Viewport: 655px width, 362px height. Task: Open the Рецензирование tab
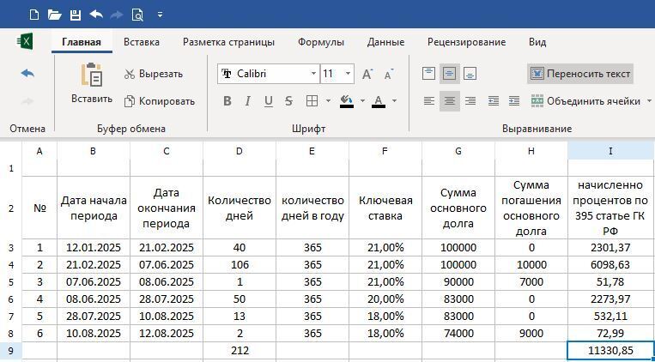466,42
